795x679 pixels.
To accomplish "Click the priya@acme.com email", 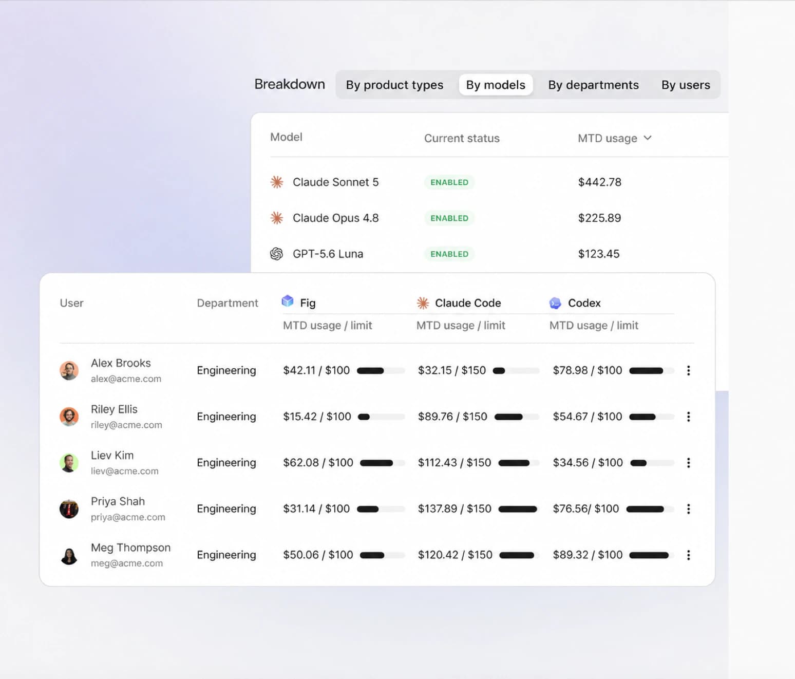I will point(128,517).
